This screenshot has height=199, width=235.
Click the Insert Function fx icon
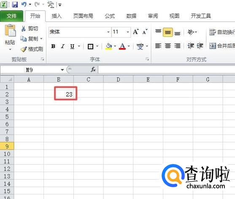pyautogui.click(x=93, y=70)
